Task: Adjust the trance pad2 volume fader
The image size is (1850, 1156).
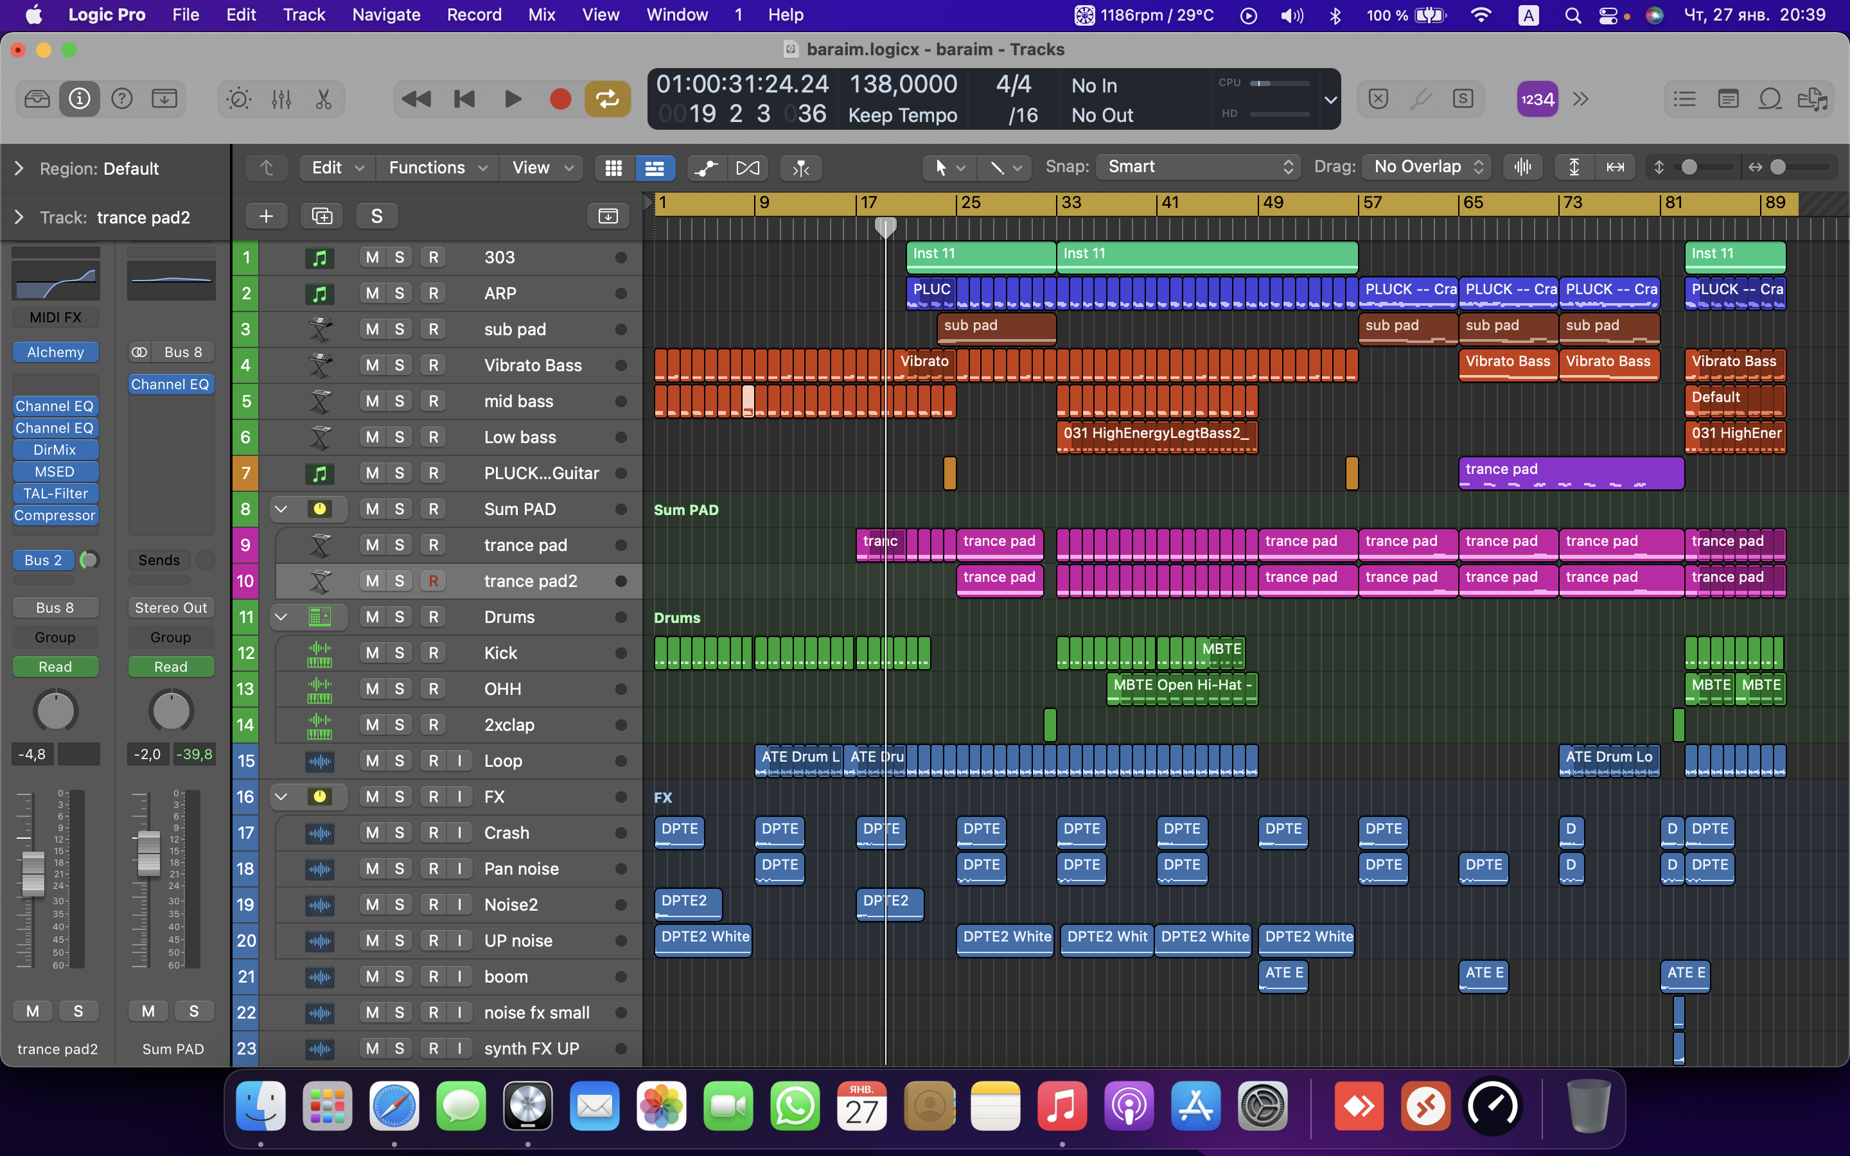Action: coord(33,873)
